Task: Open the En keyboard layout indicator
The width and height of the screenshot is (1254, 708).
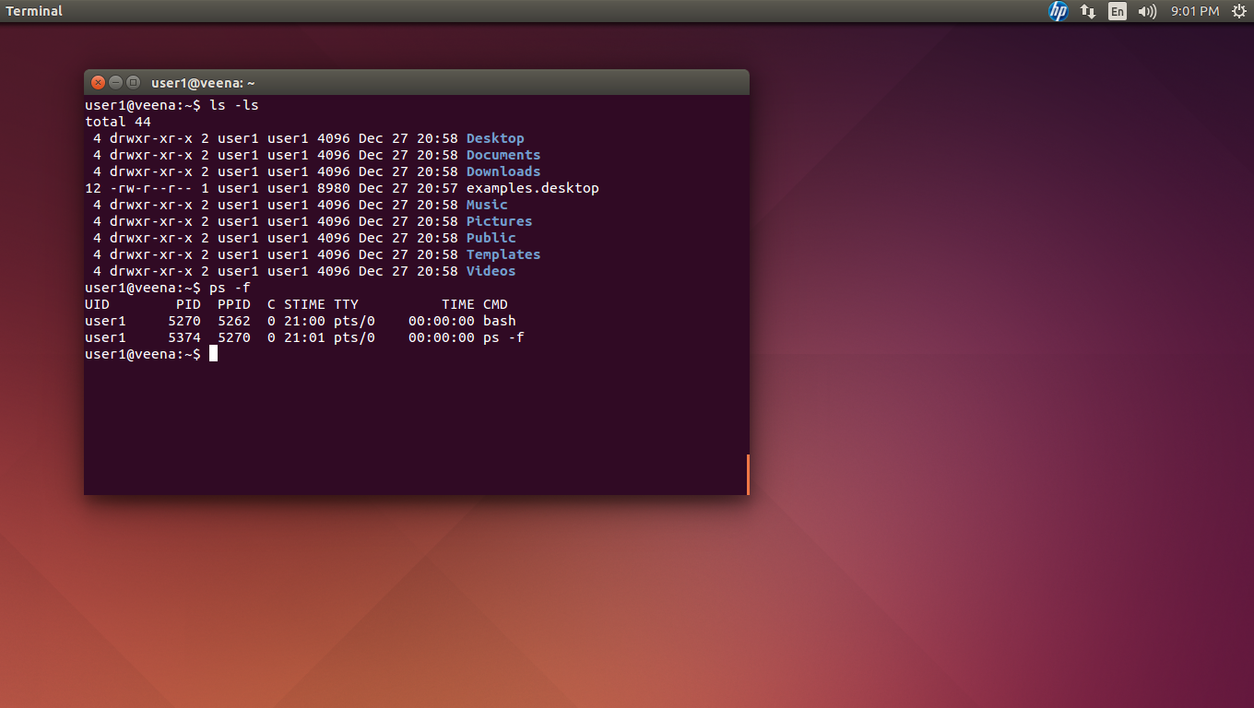Action: click(1118, 11)
